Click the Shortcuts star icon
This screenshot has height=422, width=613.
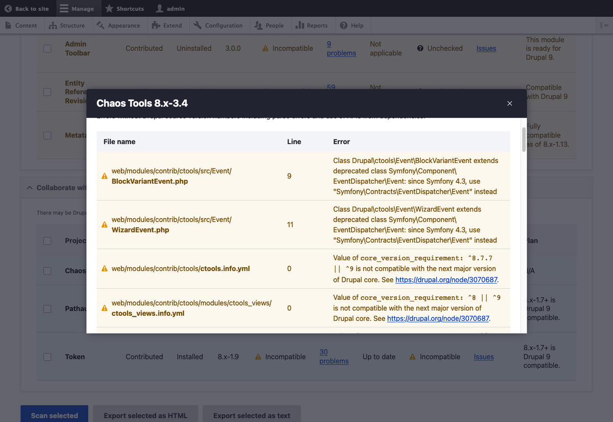[108, 8]
